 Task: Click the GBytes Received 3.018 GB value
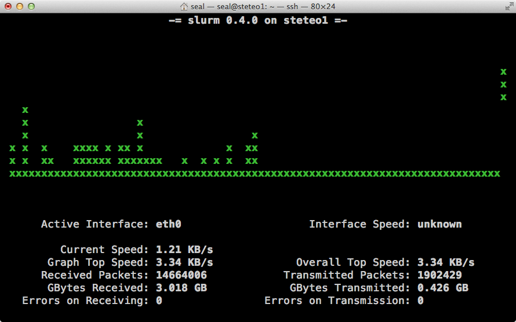(x=181, y=288)
